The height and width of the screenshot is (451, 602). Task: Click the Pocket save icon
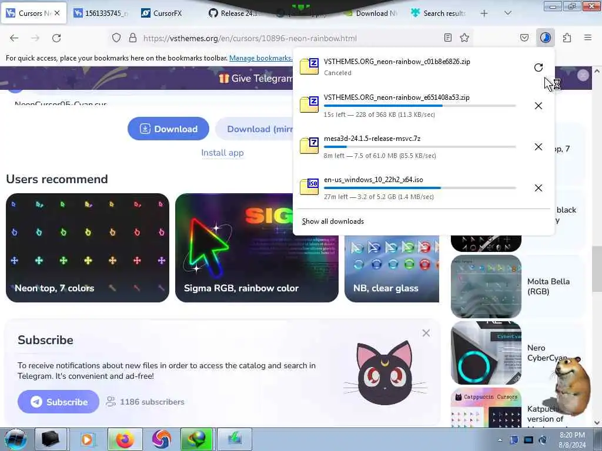(x=524, y=38)
